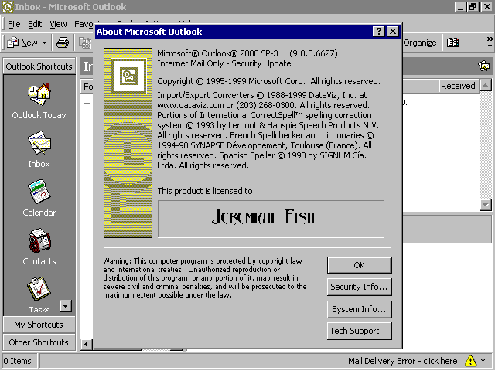
Task: Open the Contacts shortcut icon
Action: click(x=39, y=240)
